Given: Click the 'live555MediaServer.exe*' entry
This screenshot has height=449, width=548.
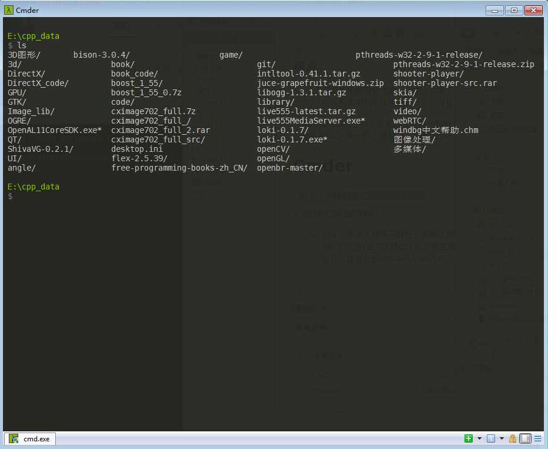Looking at the screenshot, I should (311, 121).
